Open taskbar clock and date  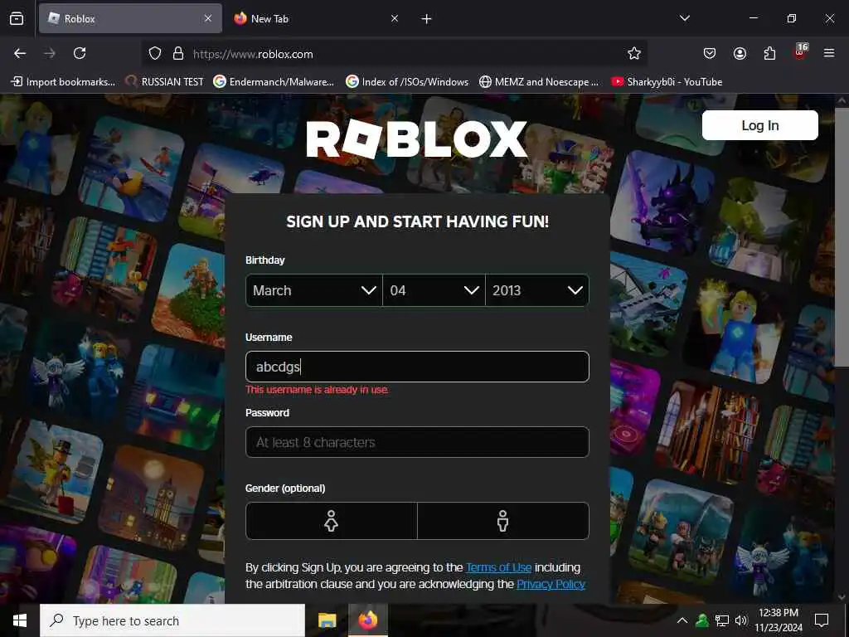[779, 620]
